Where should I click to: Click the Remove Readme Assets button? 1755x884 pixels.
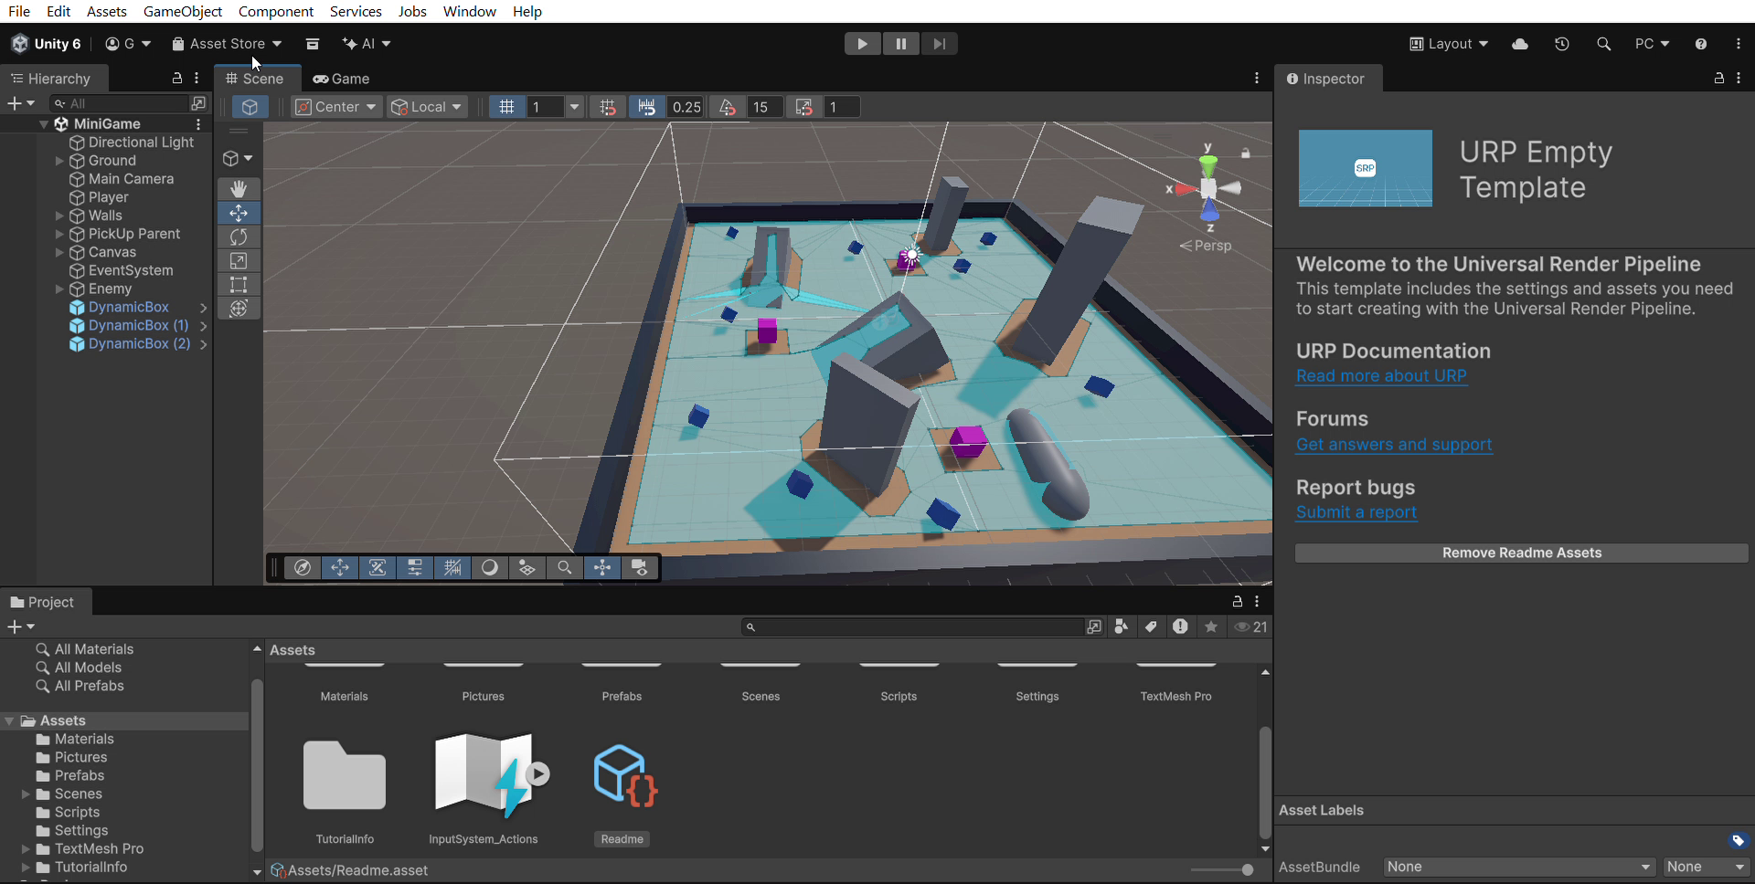(x=1521, y=552)
